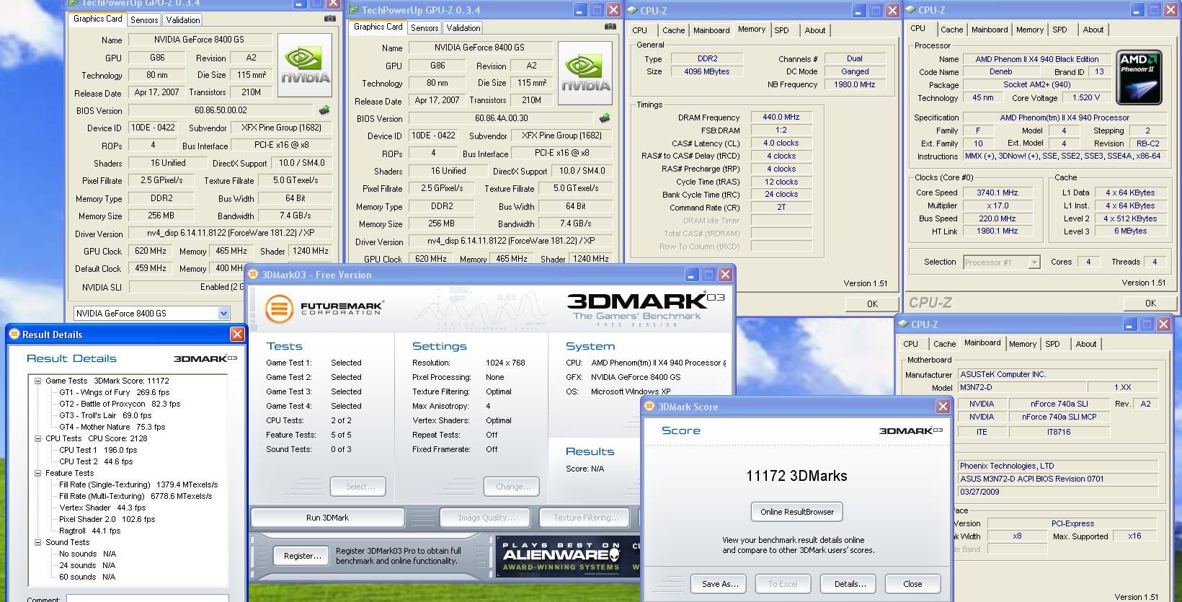Select Fill Rate (Multi-Texturing) result row
This screenshot has width=1182, height=602.
click(135, 496)
